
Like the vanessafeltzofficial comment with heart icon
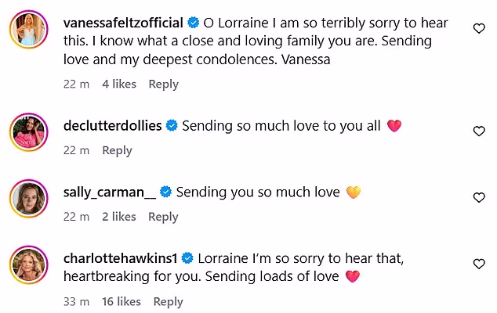pos(479,28)
